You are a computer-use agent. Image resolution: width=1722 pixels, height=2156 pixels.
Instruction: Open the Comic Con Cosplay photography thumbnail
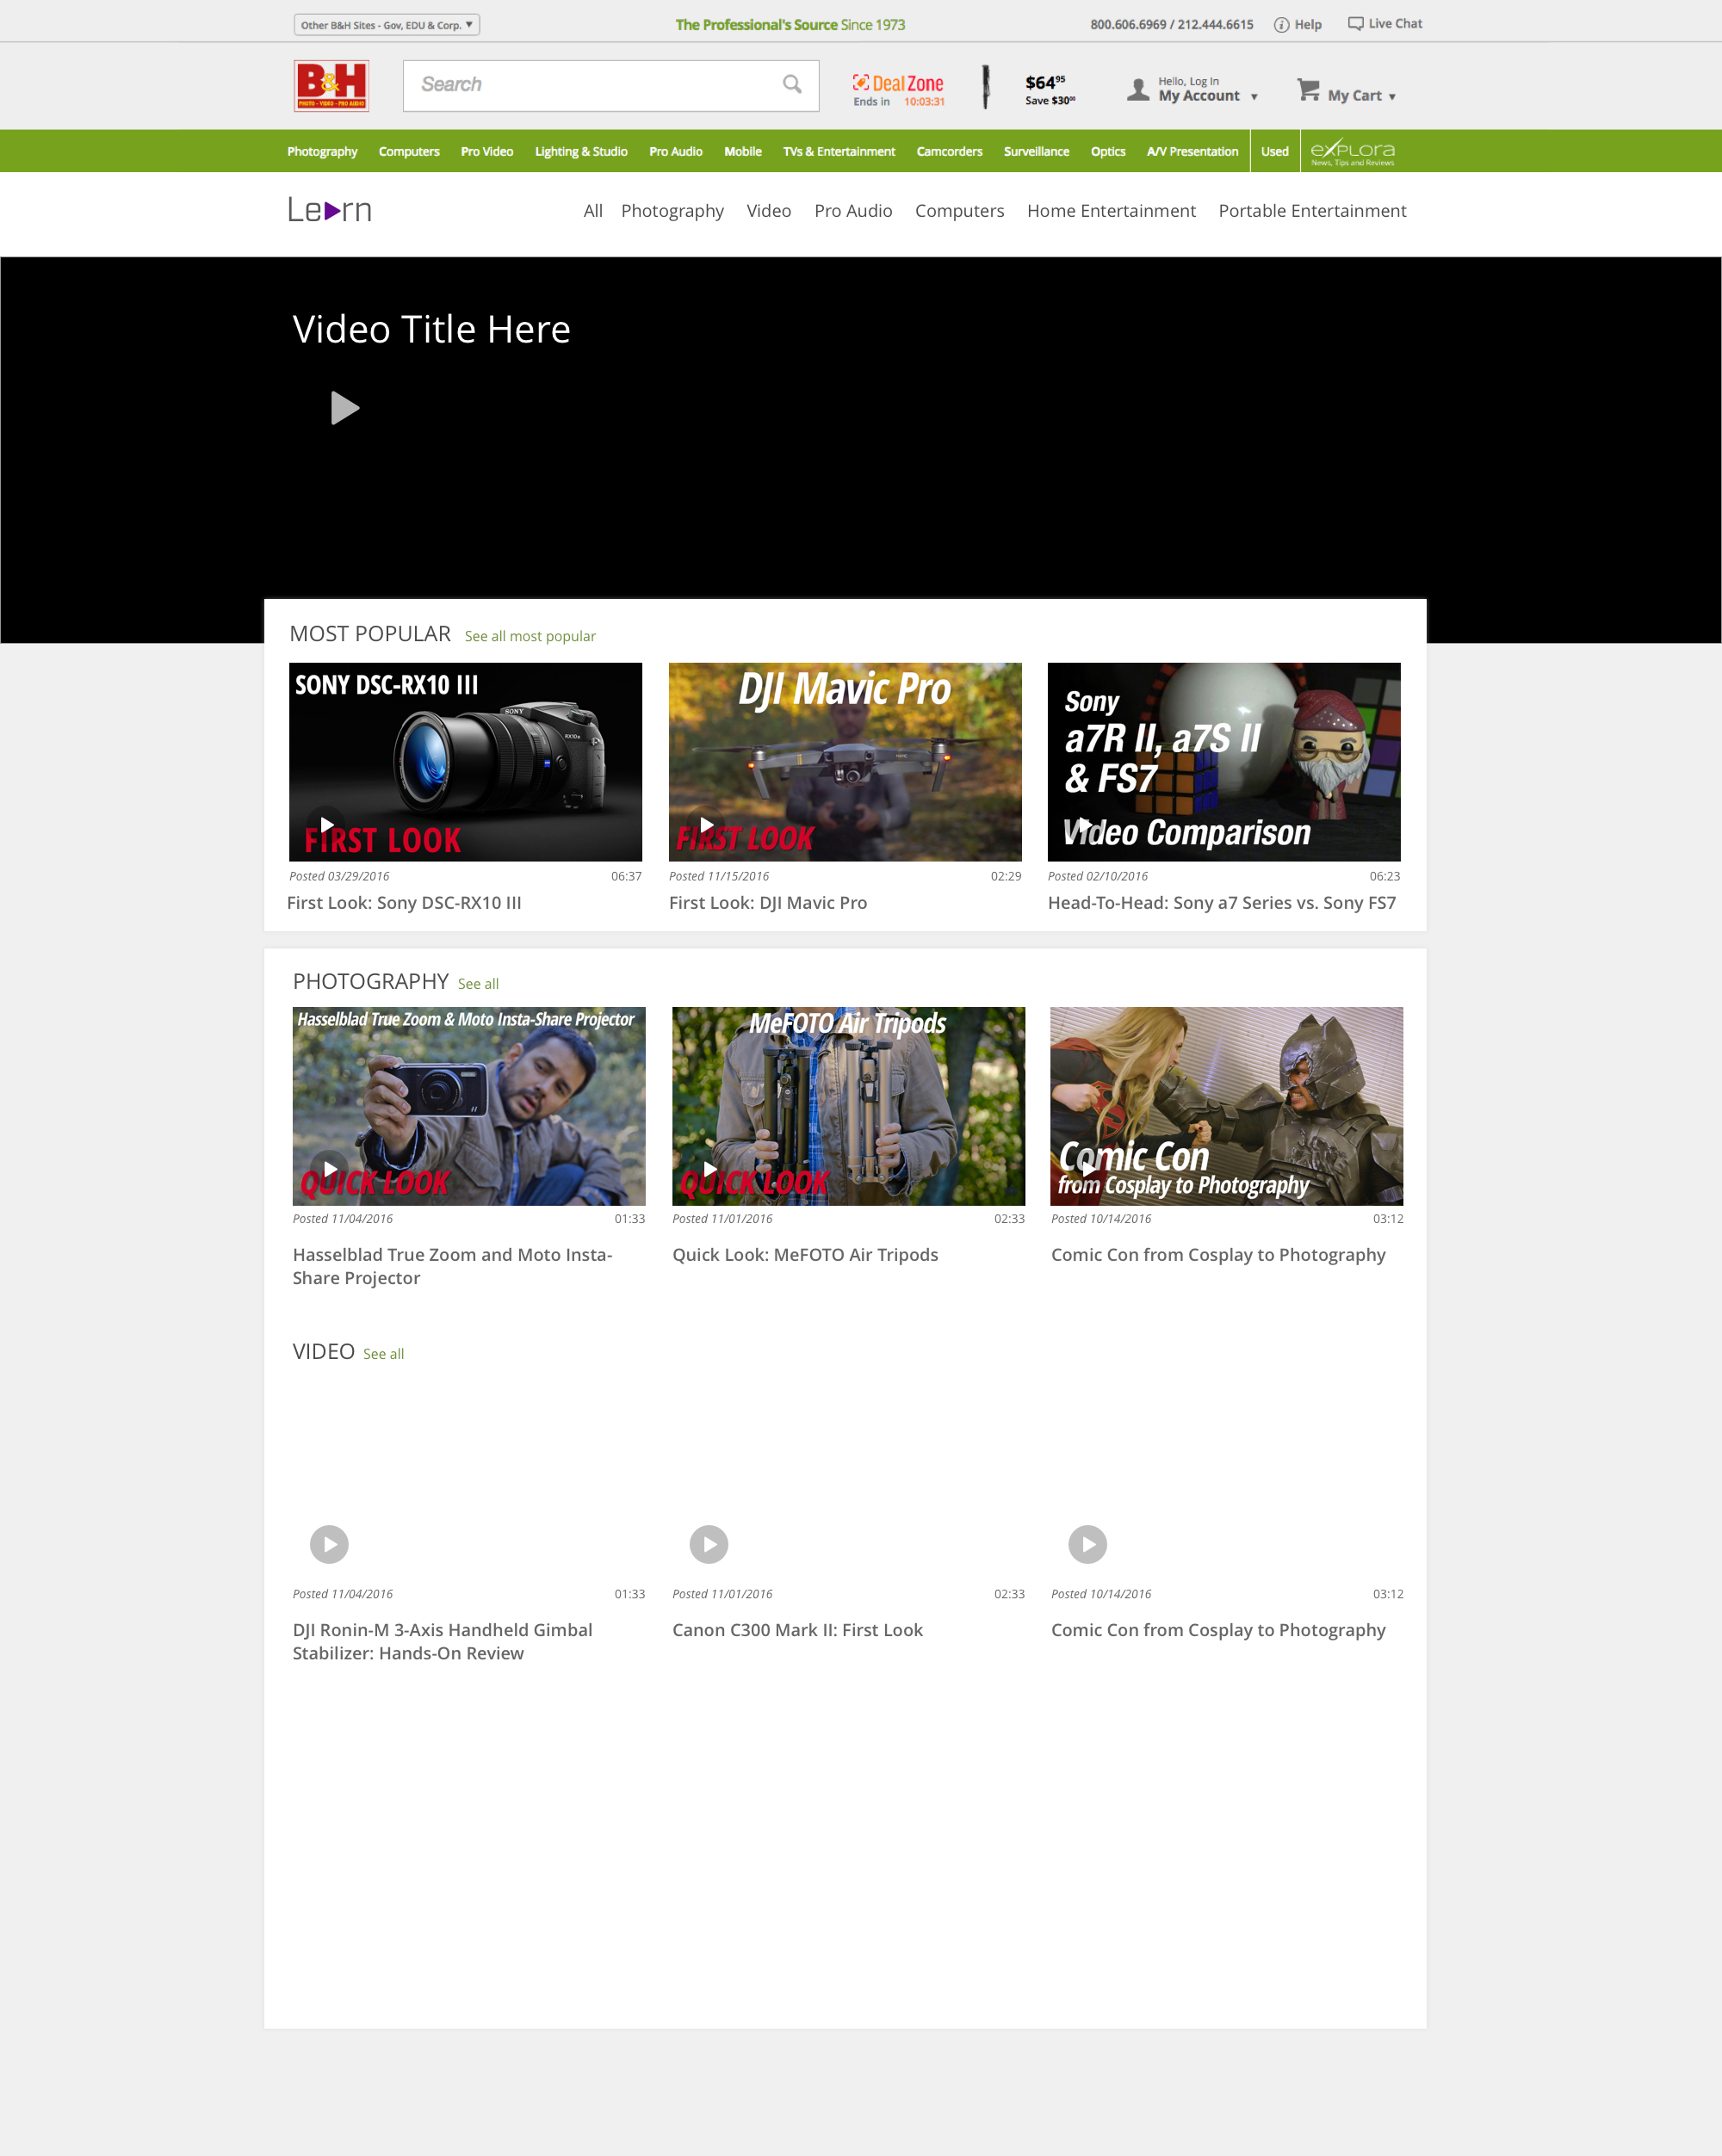tap(1227, 1106)
